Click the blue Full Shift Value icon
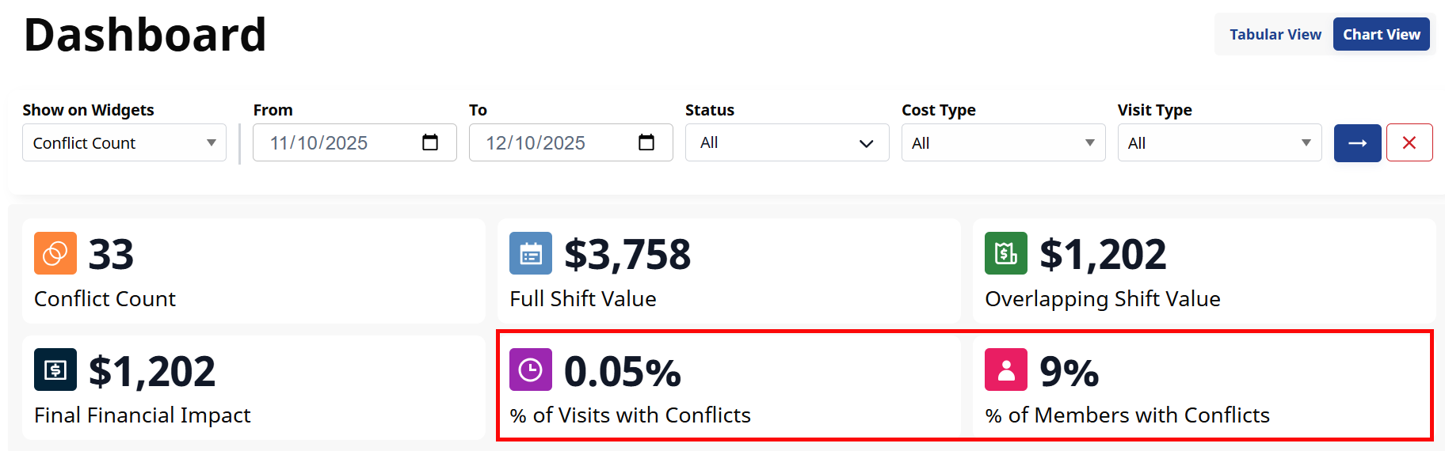The height and width of the screenshot is (451, 1445). [x=531, y=253]
